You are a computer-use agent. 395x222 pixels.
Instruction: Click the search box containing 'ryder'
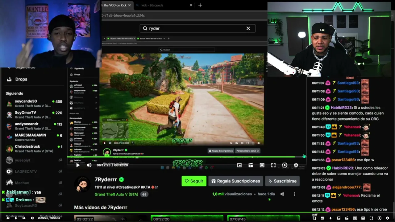coord(197,28)
